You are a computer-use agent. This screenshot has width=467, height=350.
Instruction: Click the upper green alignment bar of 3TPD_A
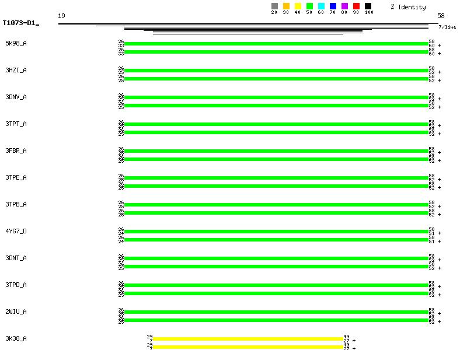click(276, 285)
